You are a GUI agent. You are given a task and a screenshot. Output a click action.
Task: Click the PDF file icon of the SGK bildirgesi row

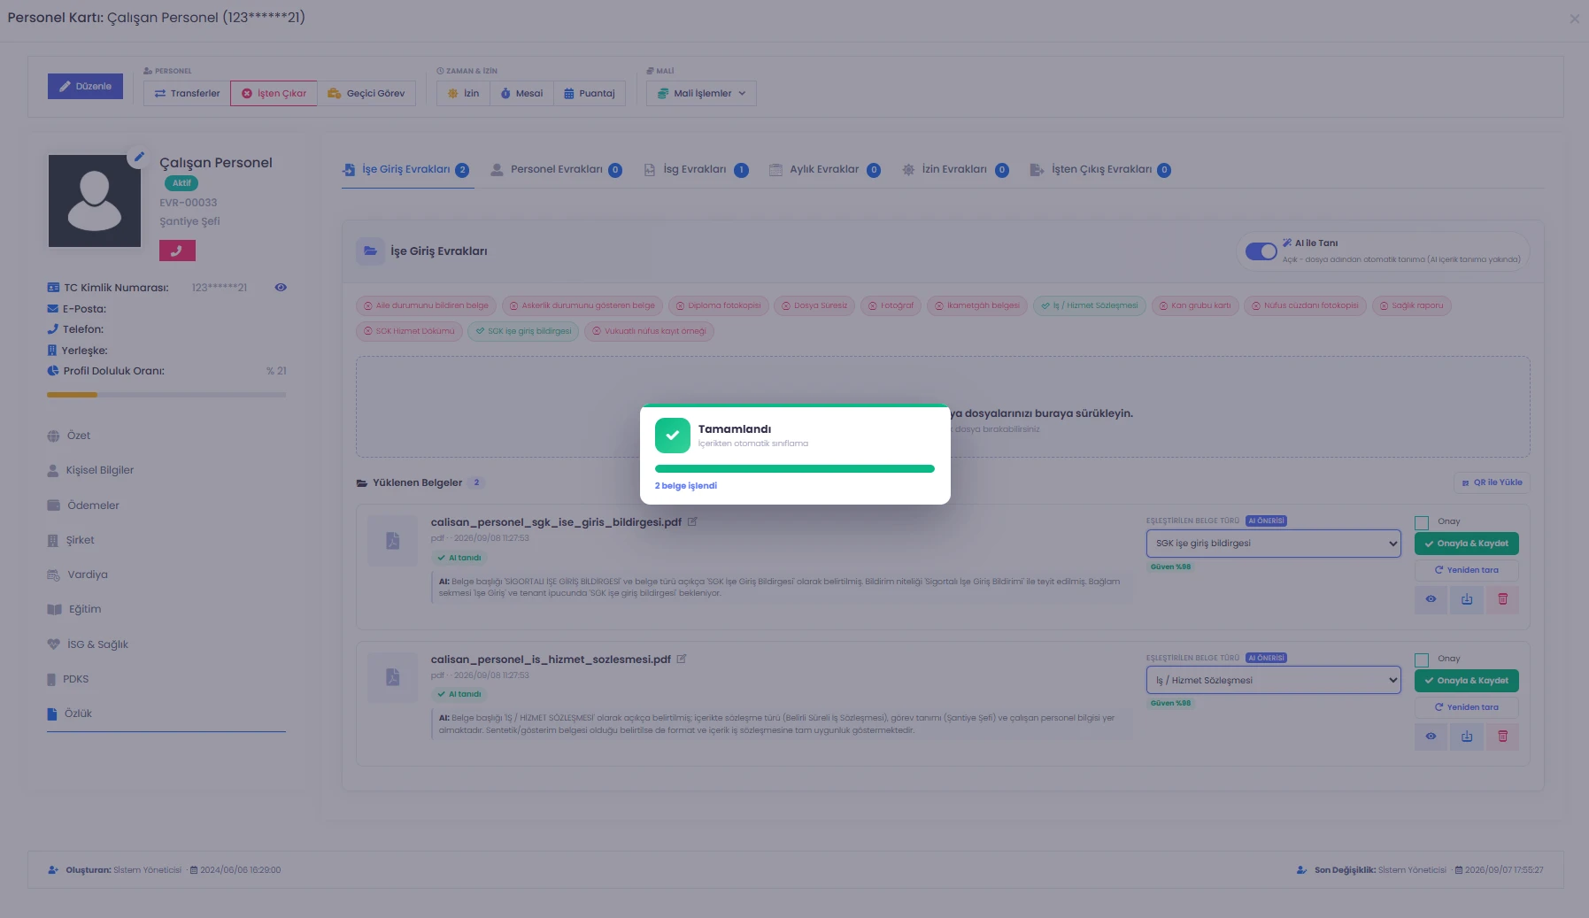pyautogui.click(x=392, y=541)
